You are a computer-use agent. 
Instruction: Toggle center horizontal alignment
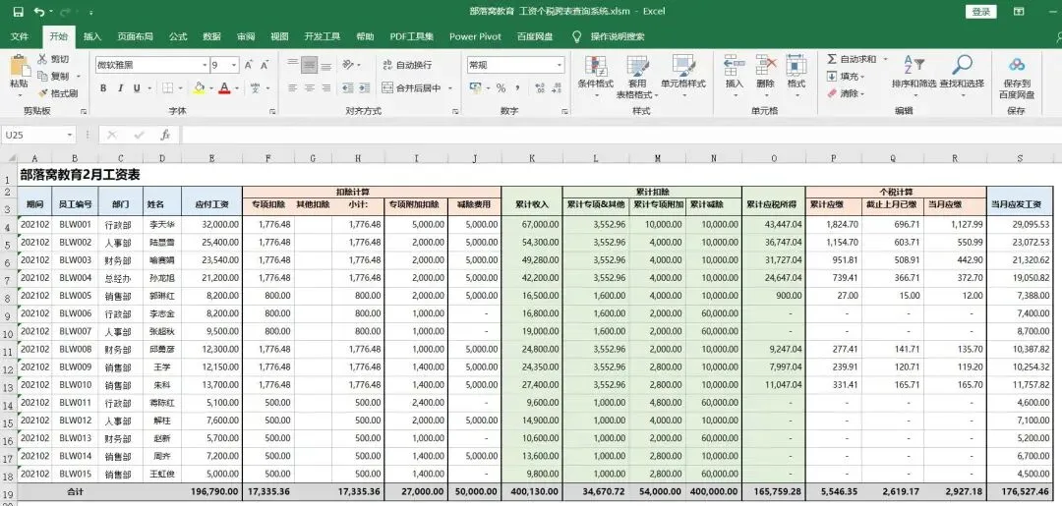[310, 88]
